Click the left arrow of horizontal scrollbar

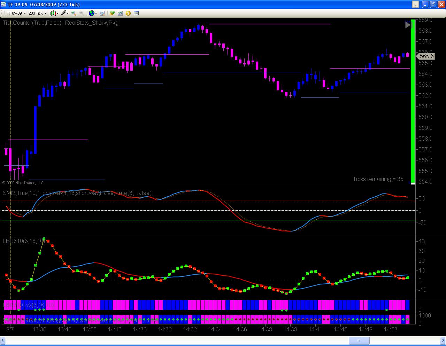3,340
